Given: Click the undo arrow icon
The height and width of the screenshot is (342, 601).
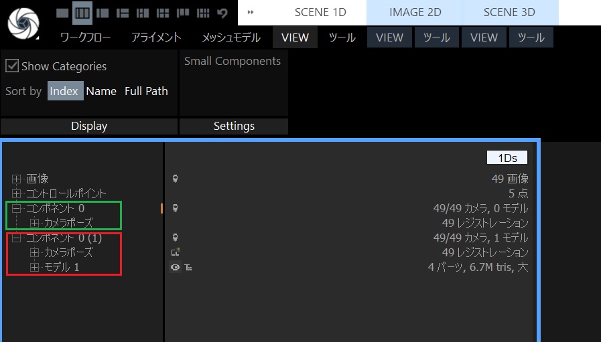Looking at the screenshot, I should [222, 13].
